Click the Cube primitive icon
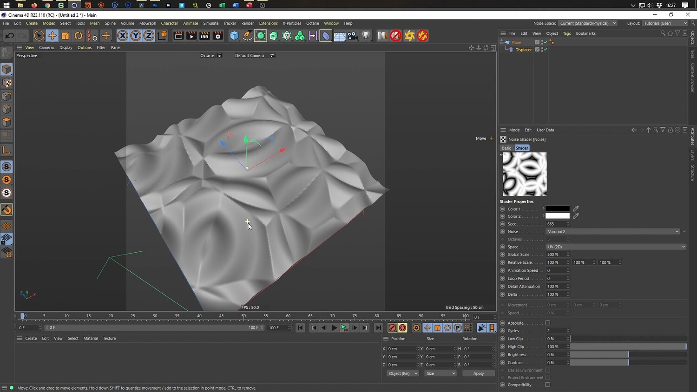The width and height of the screenshot is (697, 392). [235, 36]
